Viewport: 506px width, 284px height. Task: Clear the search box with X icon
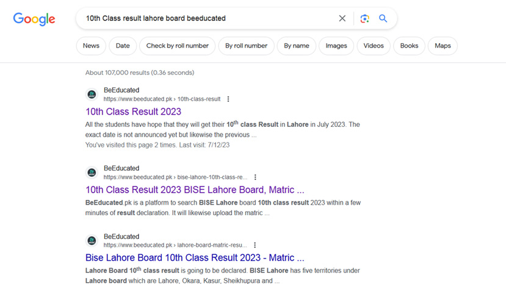click(342, 18)
